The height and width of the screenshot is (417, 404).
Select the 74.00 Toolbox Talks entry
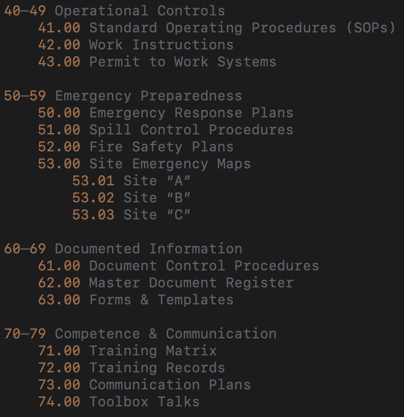(119, 402)
